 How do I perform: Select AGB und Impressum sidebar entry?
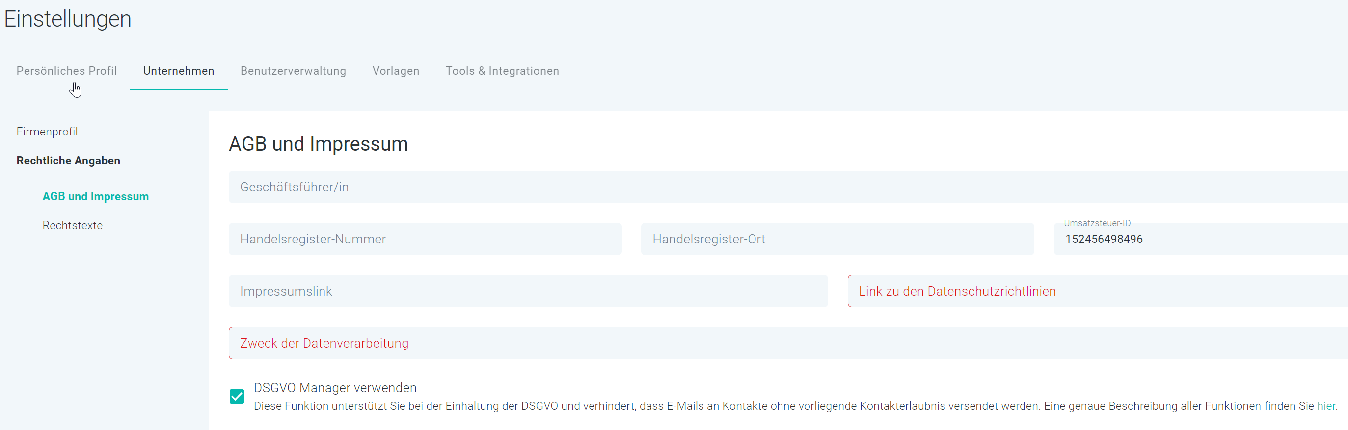95,196
